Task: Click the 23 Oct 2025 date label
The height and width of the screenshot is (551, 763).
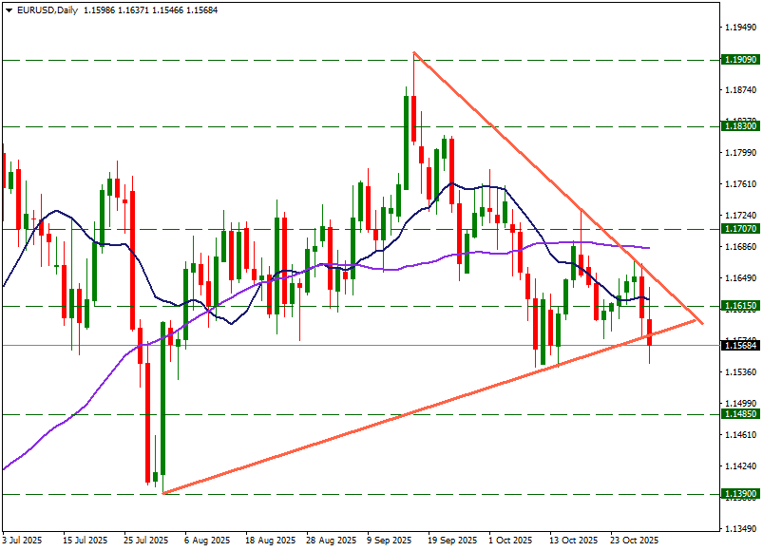Action: click(634, 541)
